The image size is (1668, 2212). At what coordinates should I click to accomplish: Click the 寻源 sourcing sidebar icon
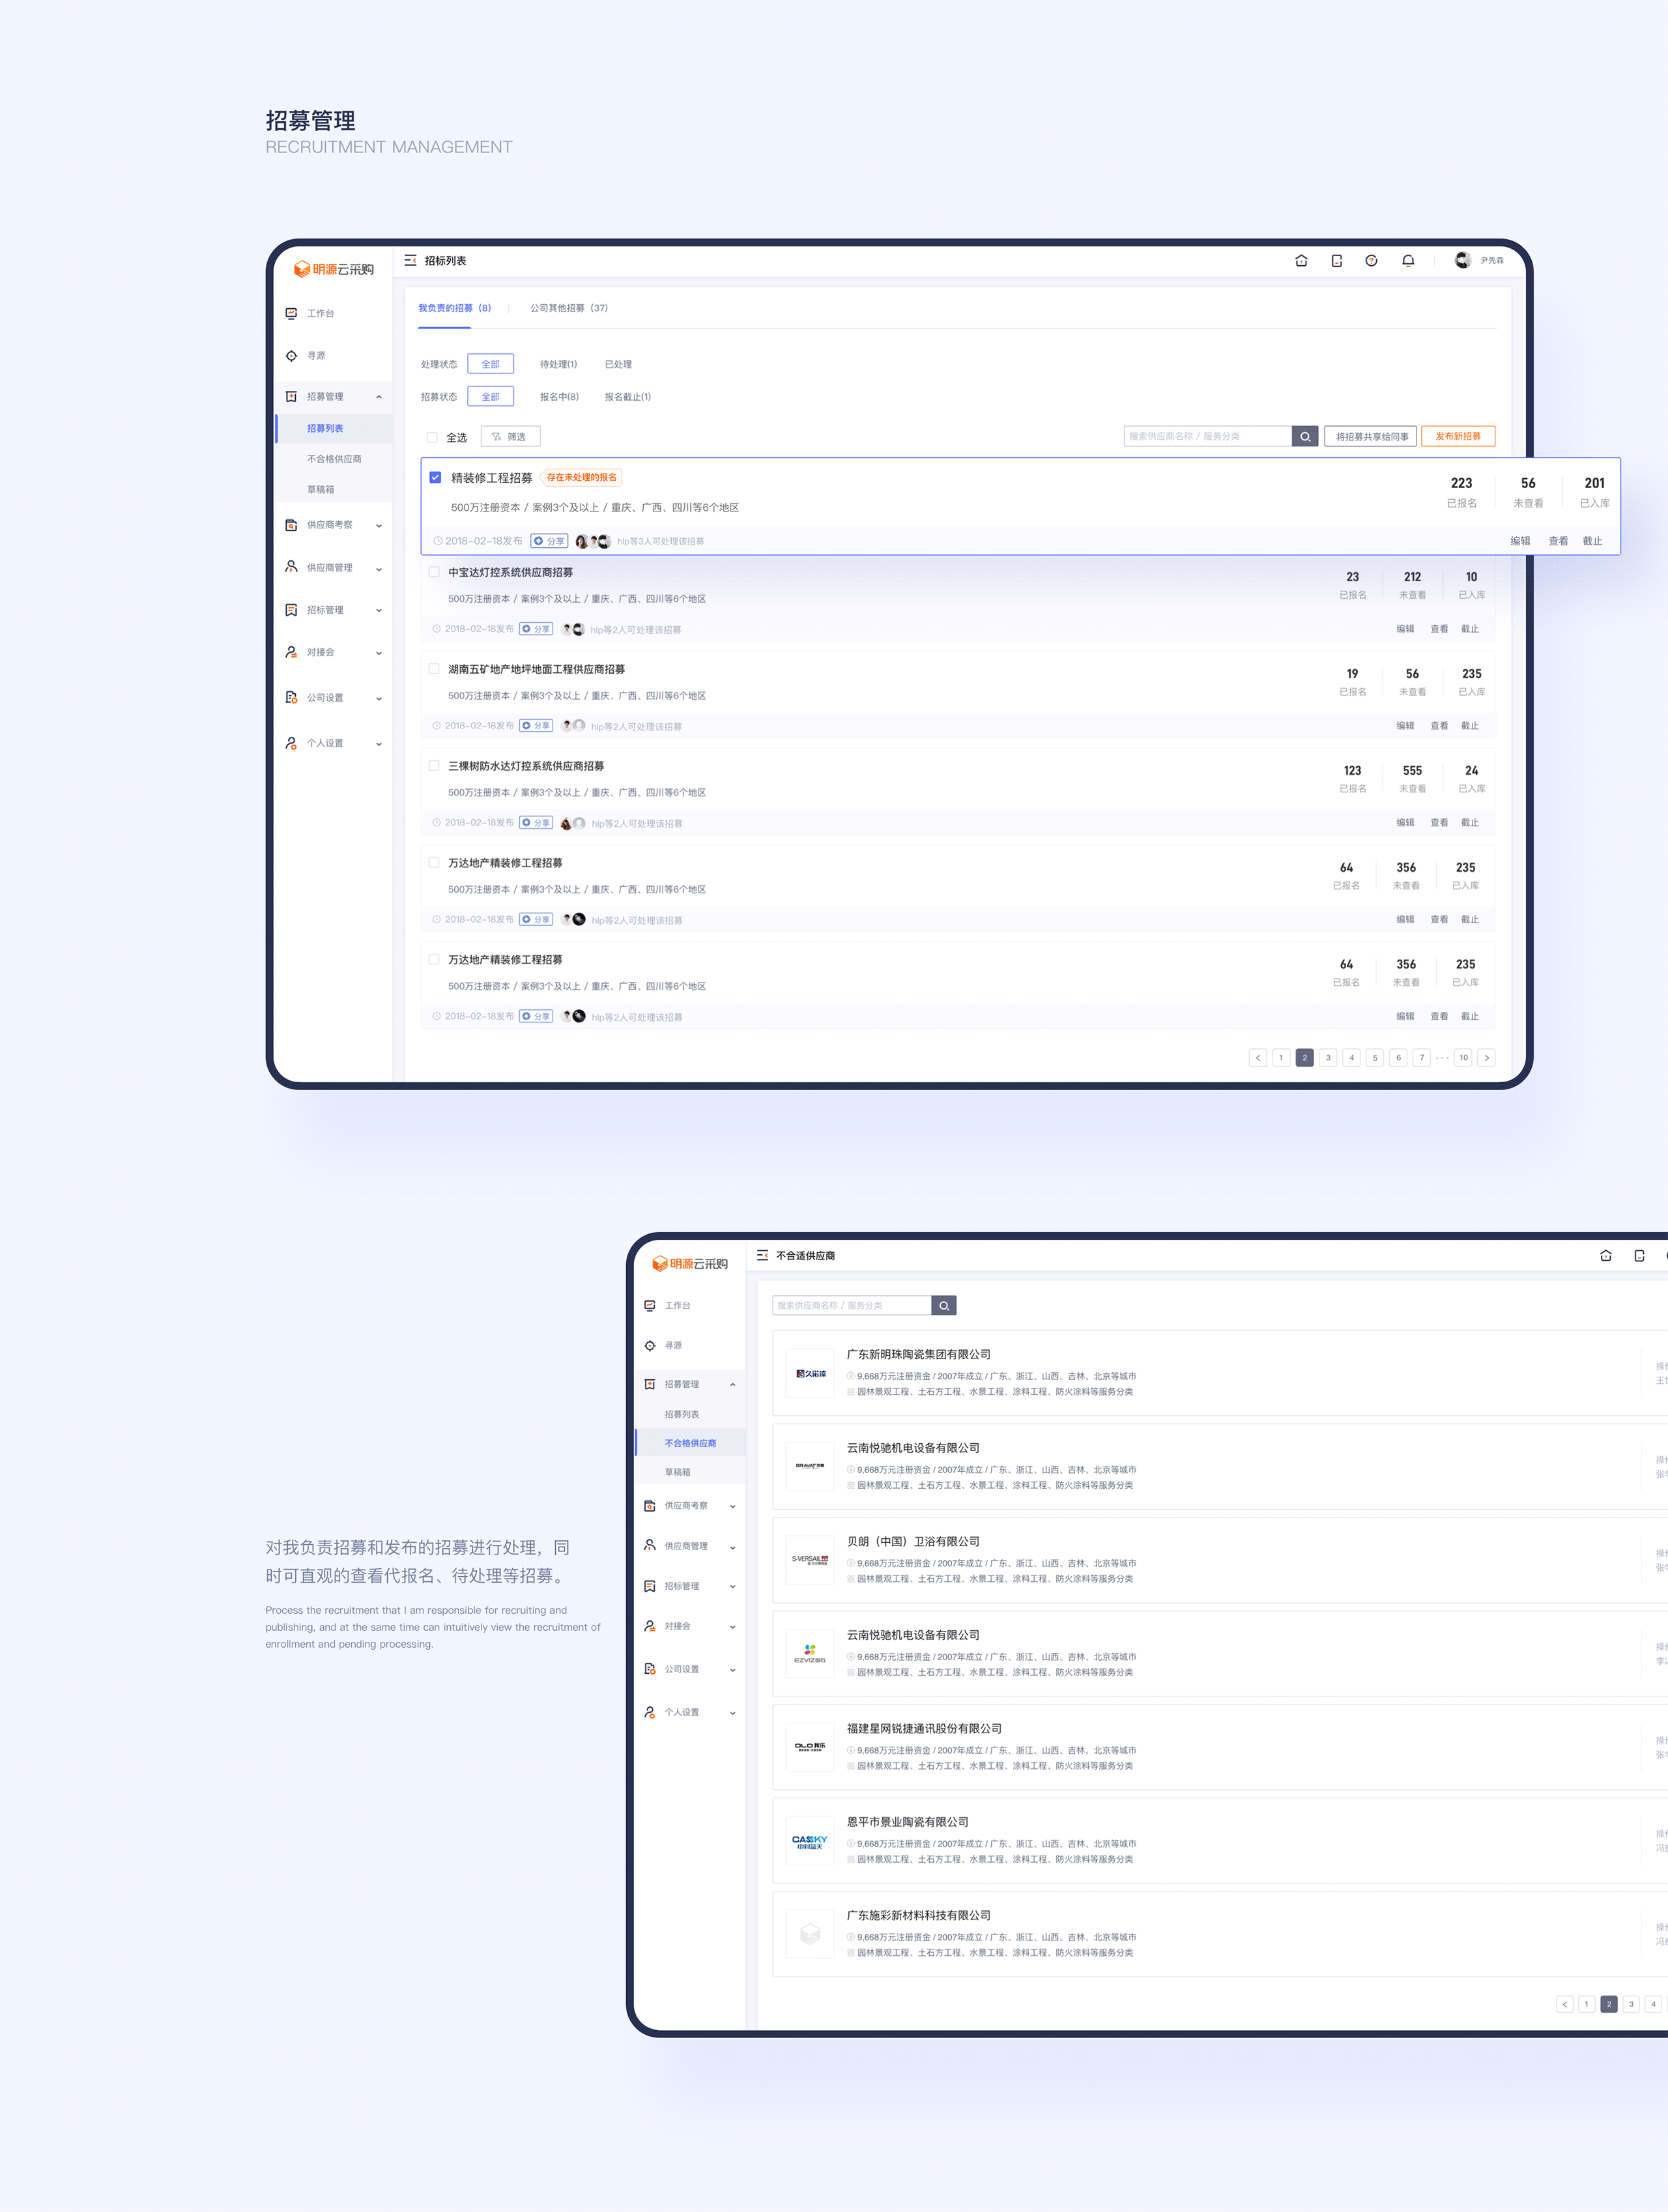click(x=291, y=356)
